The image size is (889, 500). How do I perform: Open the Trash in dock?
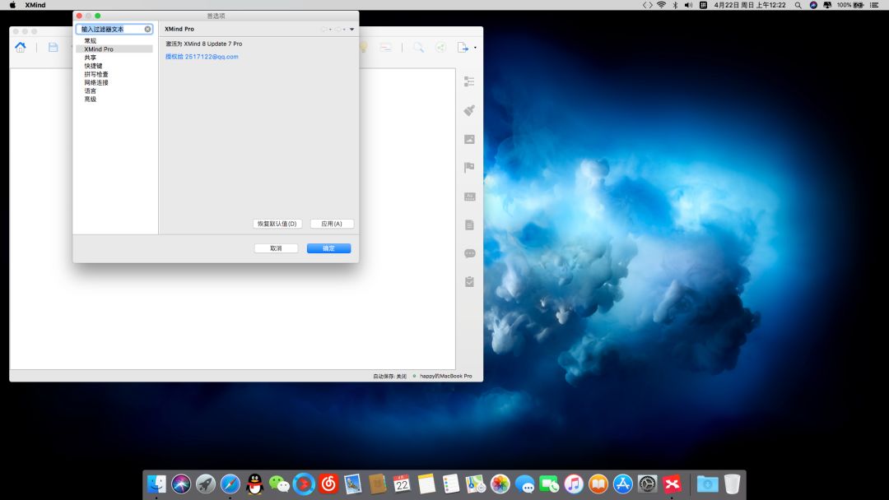tap(732, 484)
